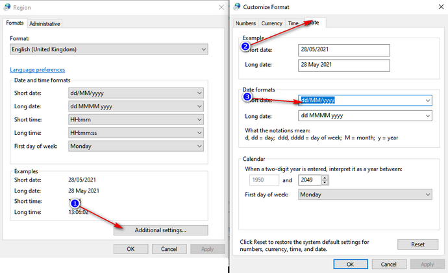
Task: Open Long date dd MMMM yyyy combo in Customize Format
Action: pos(365,115)
